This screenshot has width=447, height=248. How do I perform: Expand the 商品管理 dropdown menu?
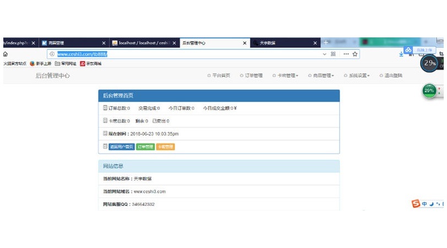(x=321, y=75)
